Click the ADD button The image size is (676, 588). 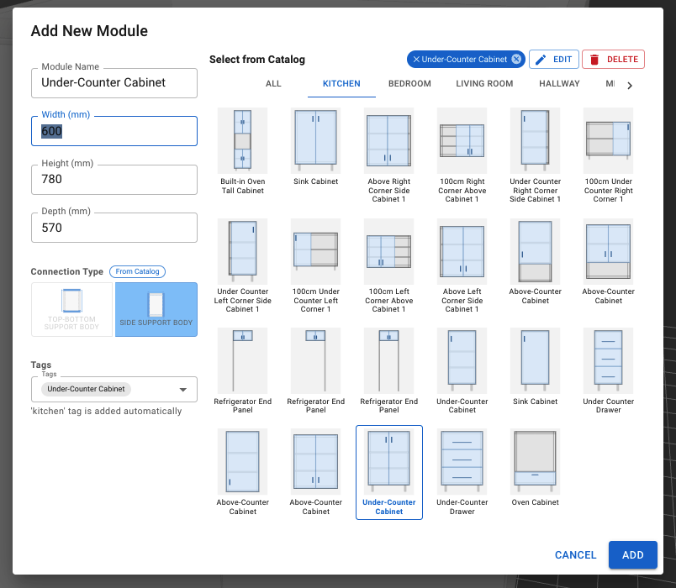632,555
